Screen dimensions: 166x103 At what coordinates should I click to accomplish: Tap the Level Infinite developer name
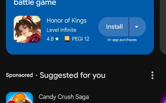[x=62, y=30]
